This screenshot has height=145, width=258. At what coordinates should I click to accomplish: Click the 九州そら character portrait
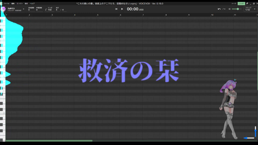point(229,109)
